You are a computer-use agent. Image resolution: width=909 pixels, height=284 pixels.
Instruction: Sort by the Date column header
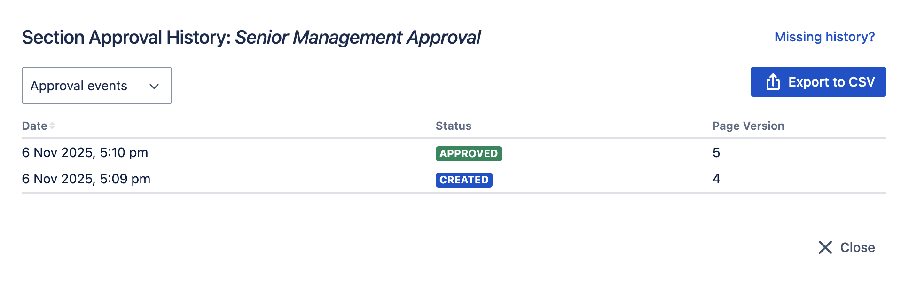click(x=34, y=126)
